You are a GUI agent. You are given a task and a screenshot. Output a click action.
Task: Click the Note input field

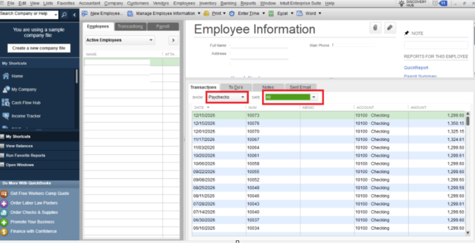(x=436, y=45)
